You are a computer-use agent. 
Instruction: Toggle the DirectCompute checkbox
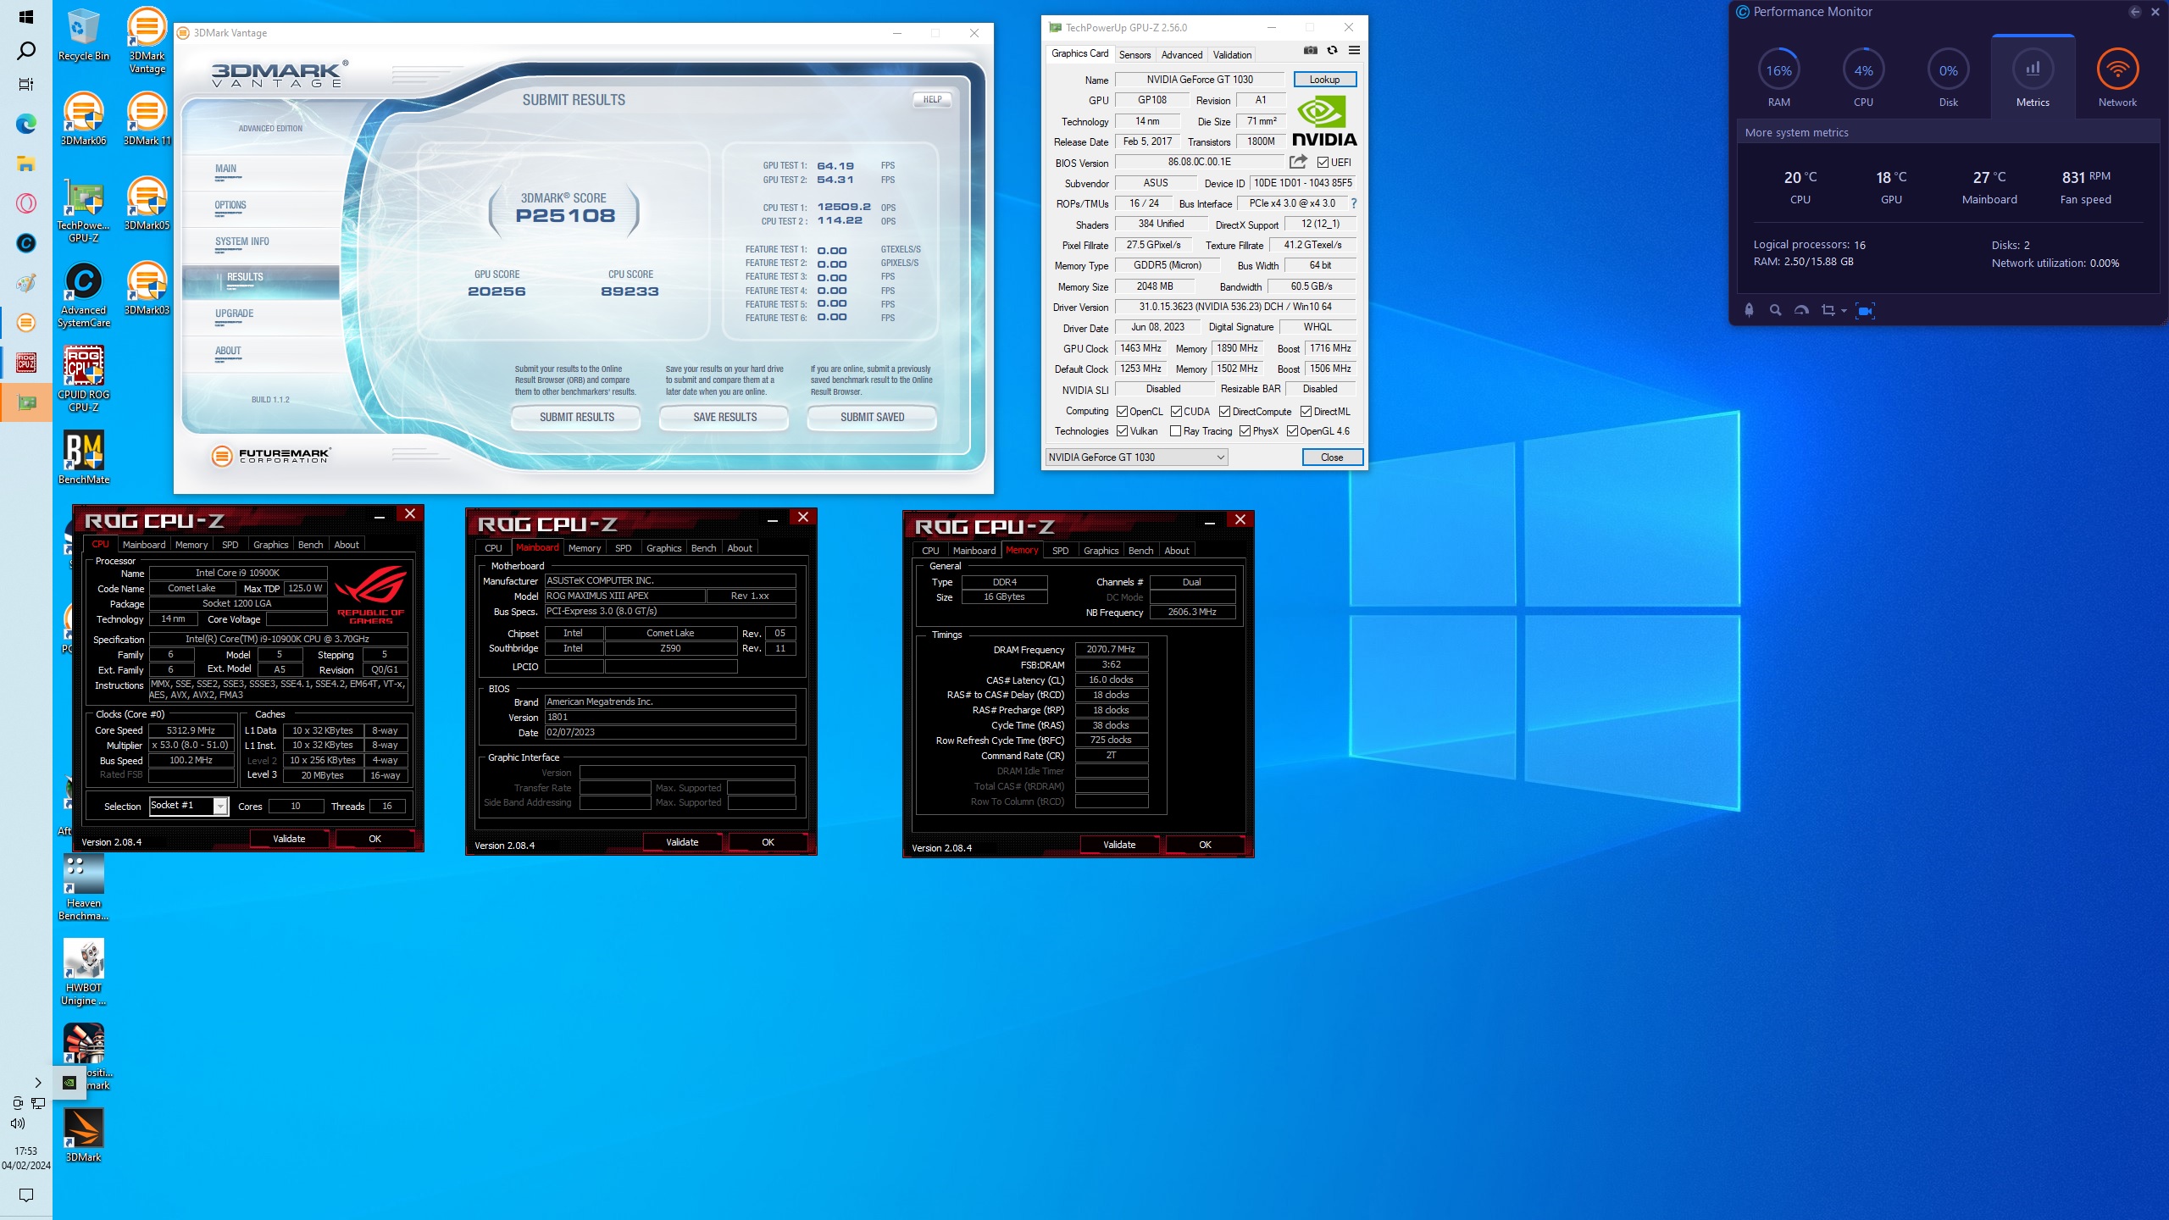point(1224,412)
